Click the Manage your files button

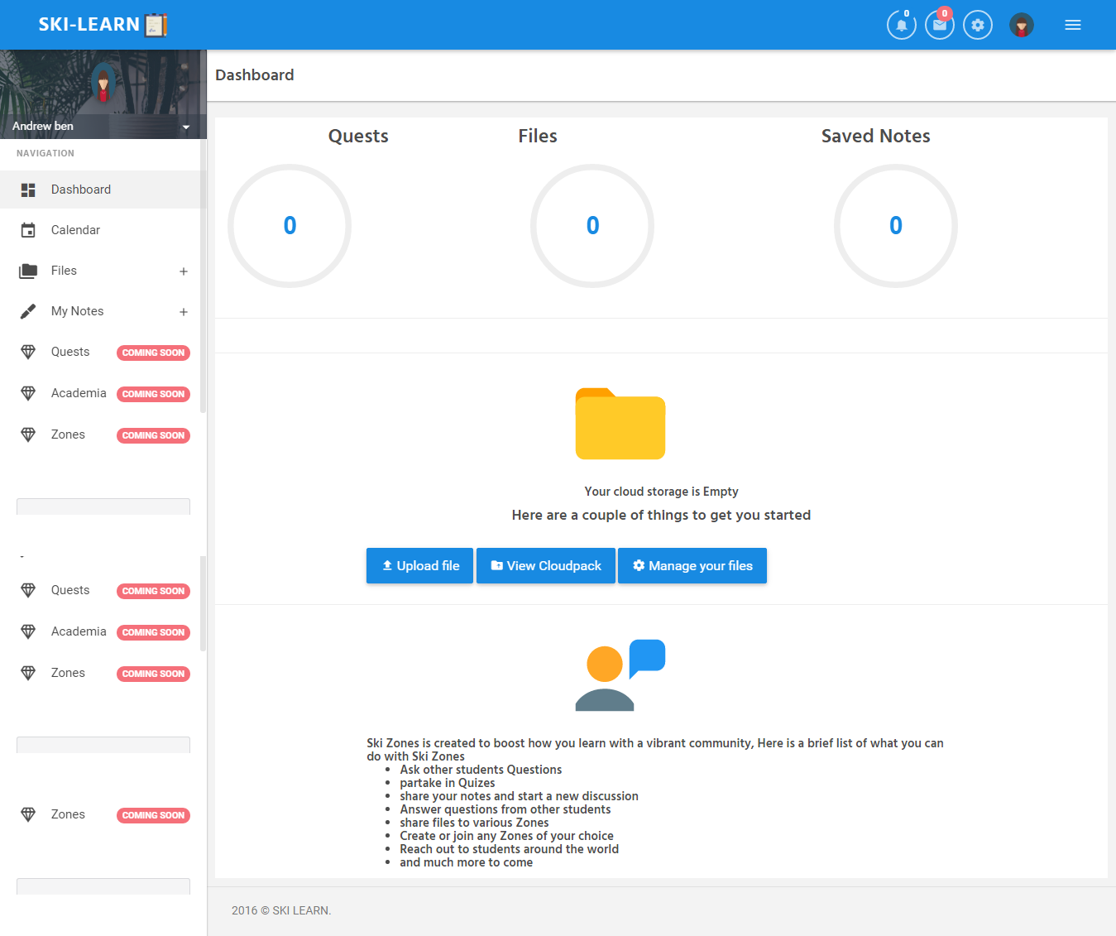pos(692,566)
